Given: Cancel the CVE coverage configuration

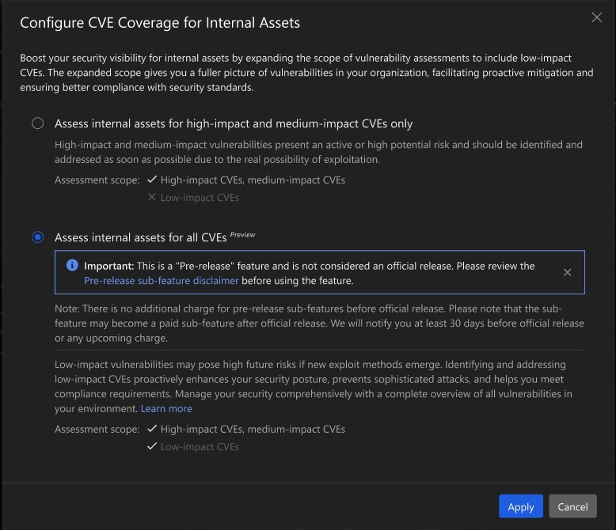Looking at the screenshot, I should tap(572, 507).
